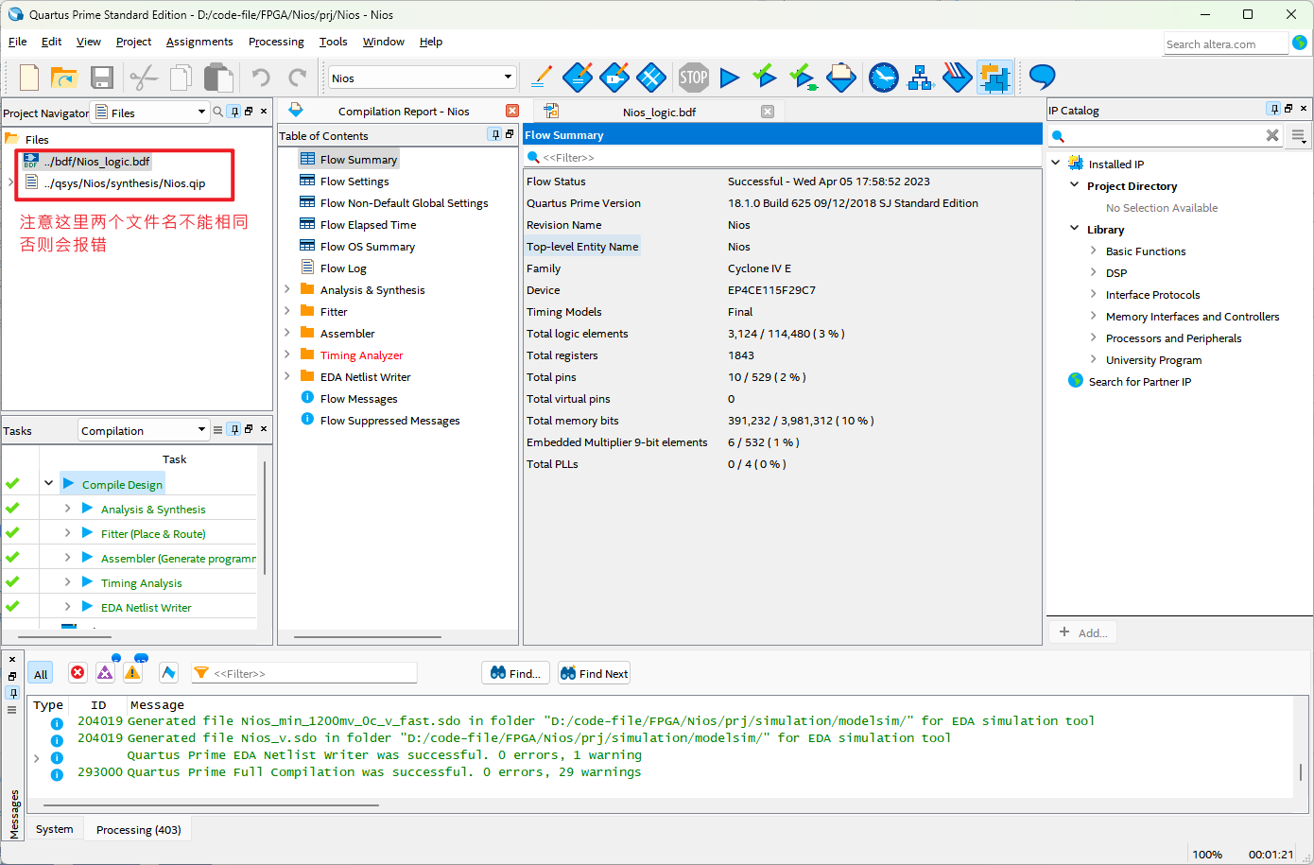Expand the Timing Analyzer report folder
This screenshot has height=865, width=1314.
[x=287, y=355]
